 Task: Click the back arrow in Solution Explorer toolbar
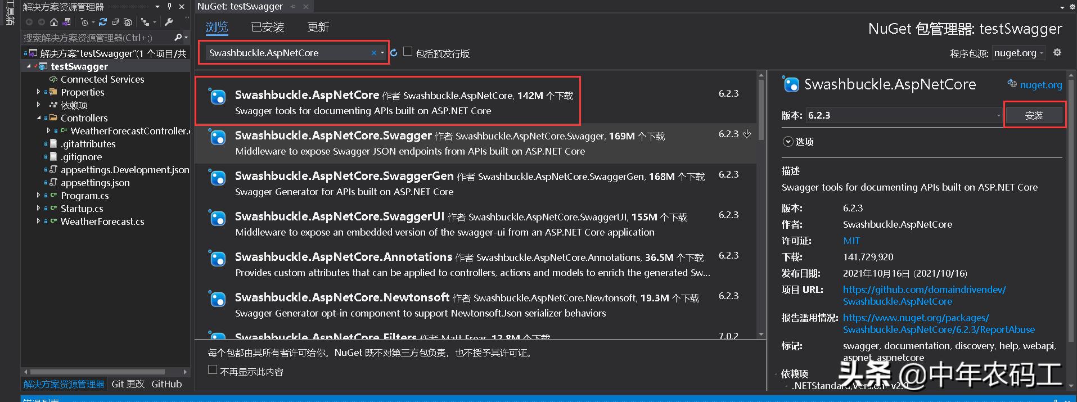coord(29,22)
